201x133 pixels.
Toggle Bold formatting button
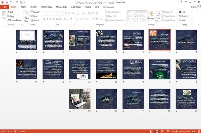[44, 19]
